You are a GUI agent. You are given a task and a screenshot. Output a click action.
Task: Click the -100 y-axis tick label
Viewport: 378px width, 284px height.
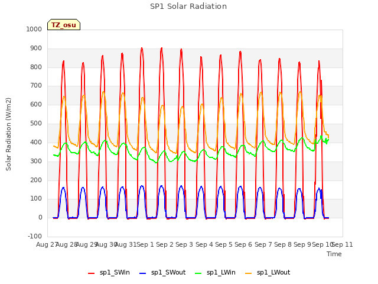pos(35,236)
